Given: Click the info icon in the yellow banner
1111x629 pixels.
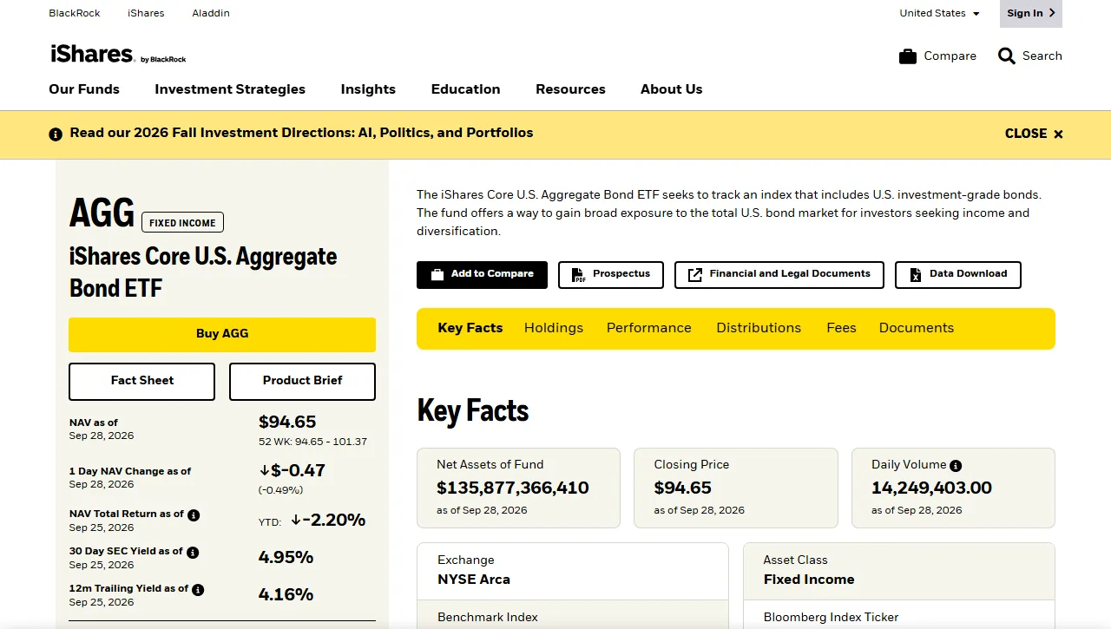Looking at the screenshot, I should [56, 134].
